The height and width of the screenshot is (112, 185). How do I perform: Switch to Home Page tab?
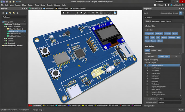point(48,8)
